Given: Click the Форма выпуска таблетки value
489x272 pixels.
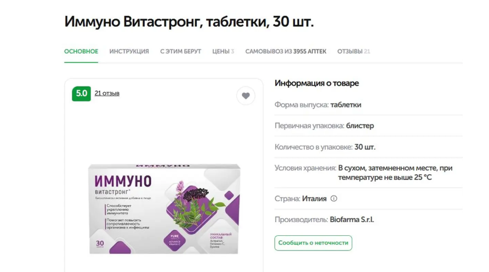Looking at the screenshot, I should pos(346,105).
